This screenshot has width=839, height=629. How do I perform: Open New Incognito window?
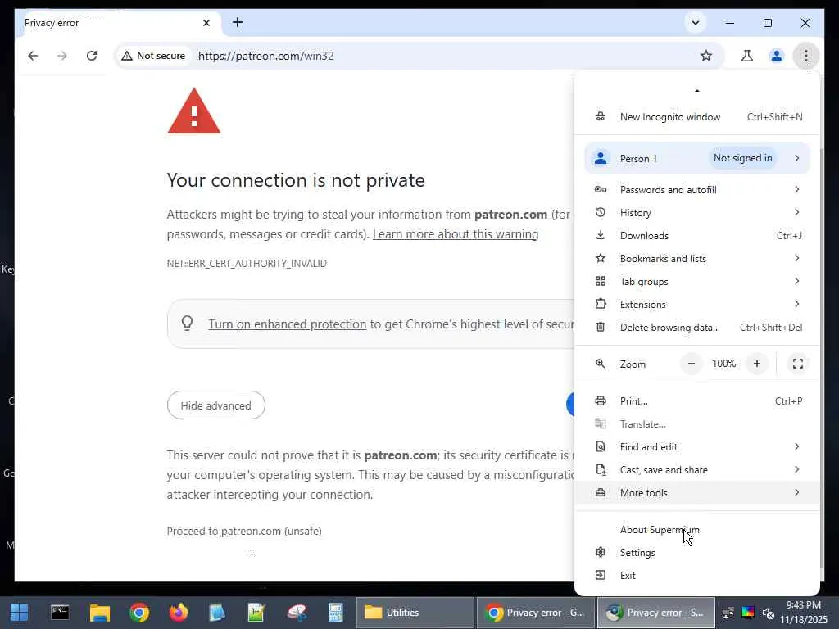696,116
